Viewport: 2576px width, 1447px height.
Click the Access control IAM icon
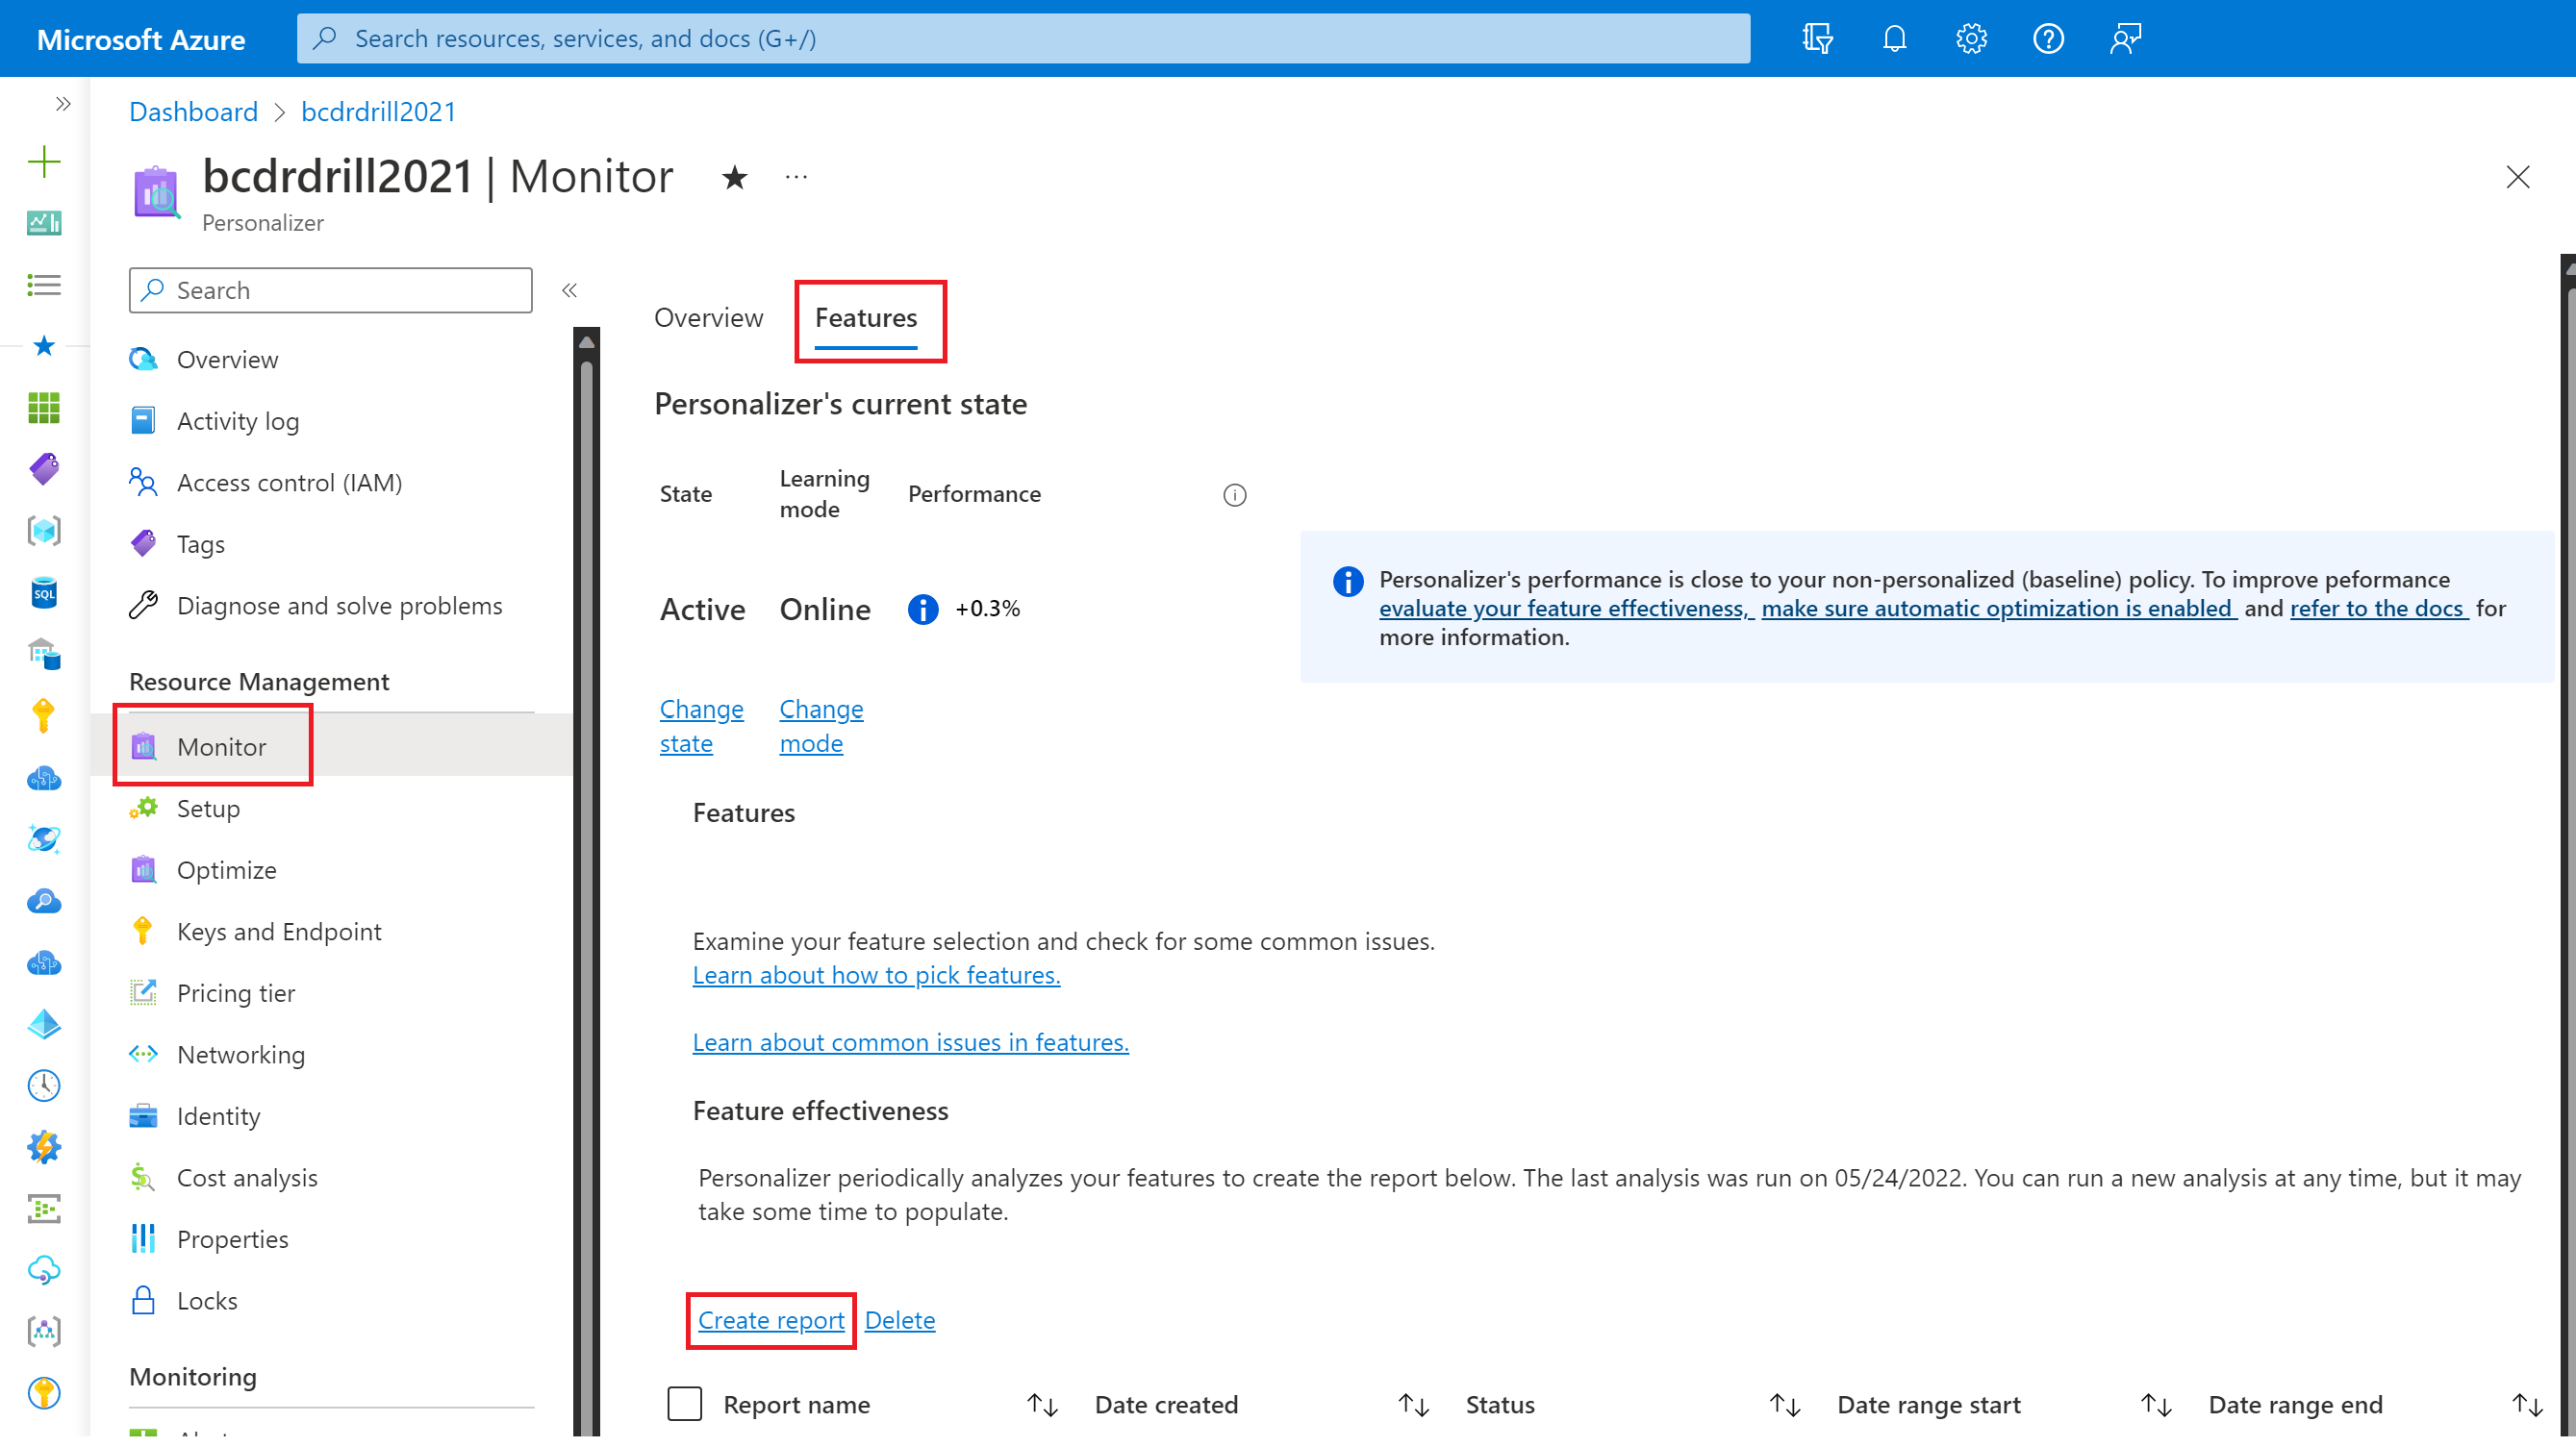pos(145,481)
